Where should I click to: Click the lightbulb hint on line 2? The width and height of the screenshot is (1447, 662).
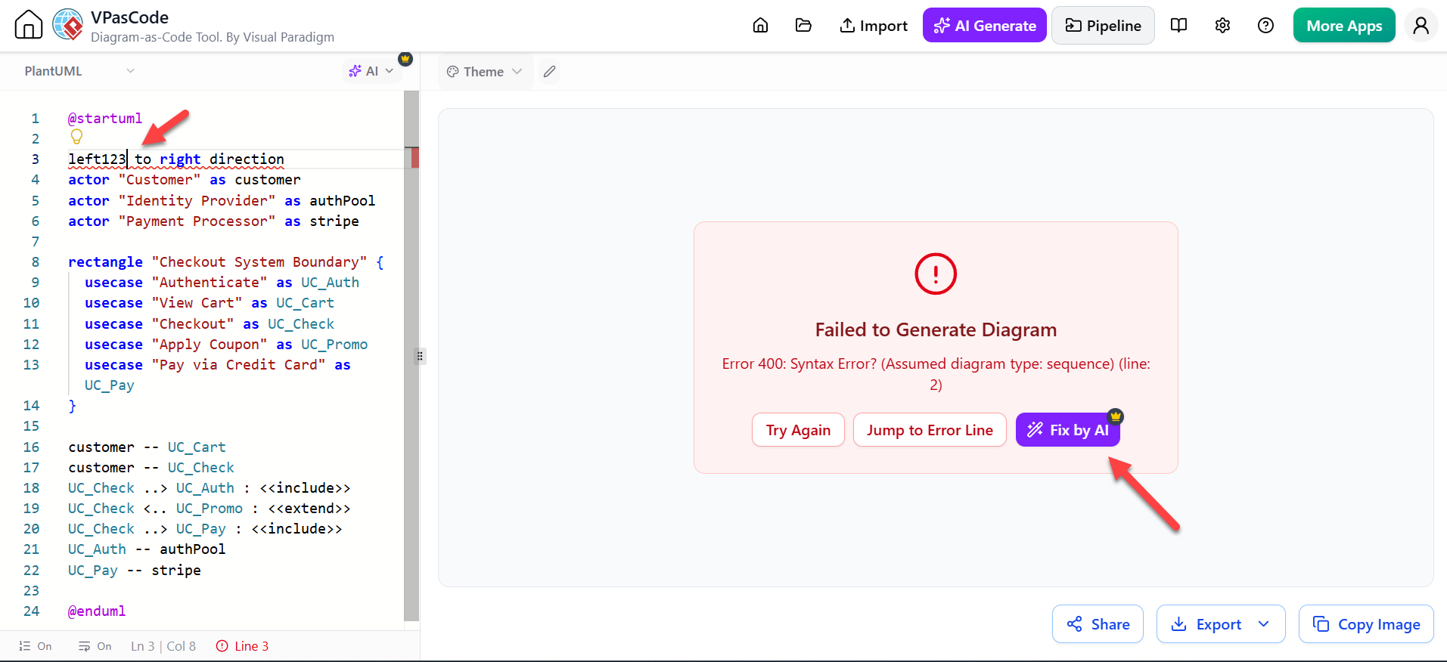(76, 137)
